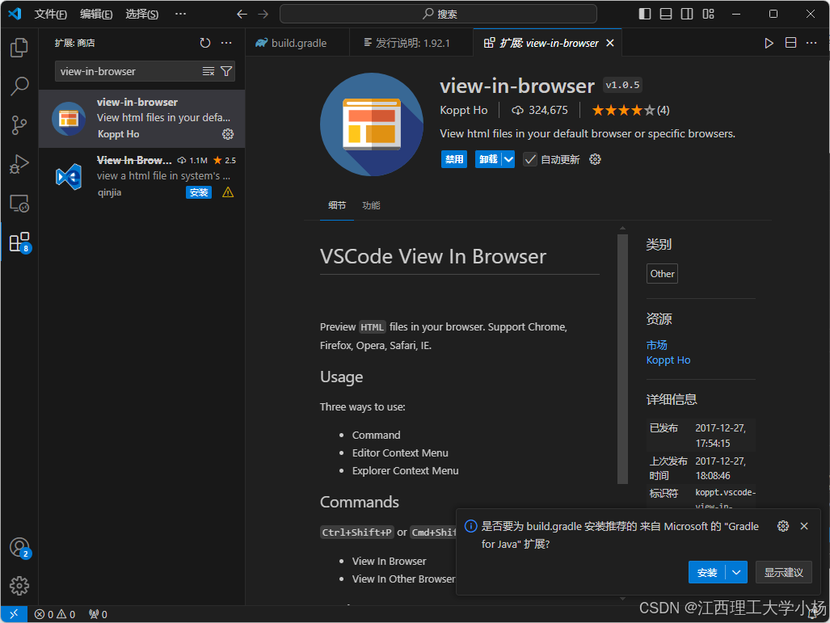The height and width of the screenshot is (623, 830).
Task: Open gear for view-in-browser list item
Action: (228, 134)
